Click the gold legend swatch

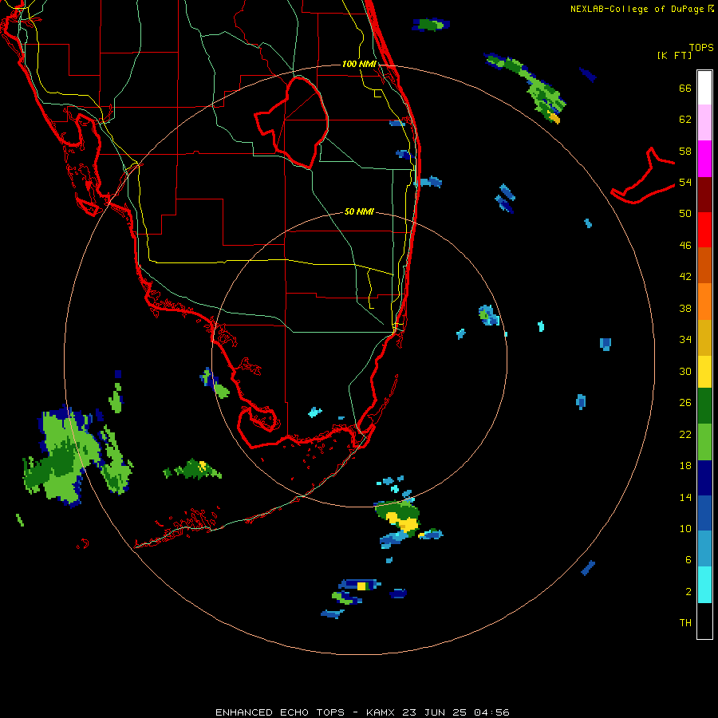[704, 337]
